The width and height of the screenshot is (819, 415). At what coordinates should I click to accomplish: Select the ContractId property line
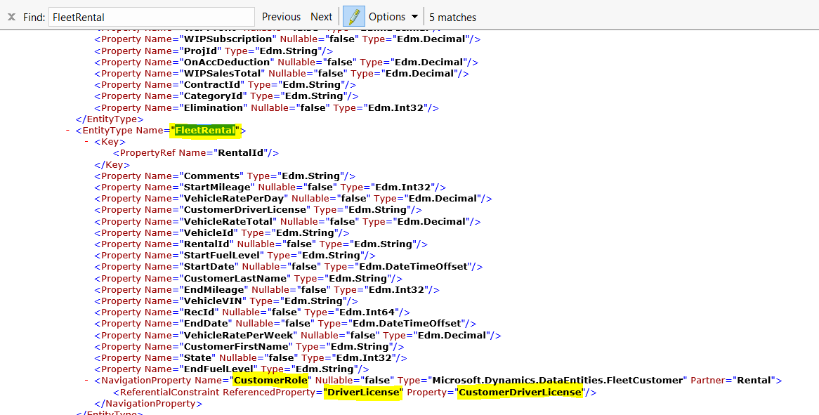click(x=225, y=84)
